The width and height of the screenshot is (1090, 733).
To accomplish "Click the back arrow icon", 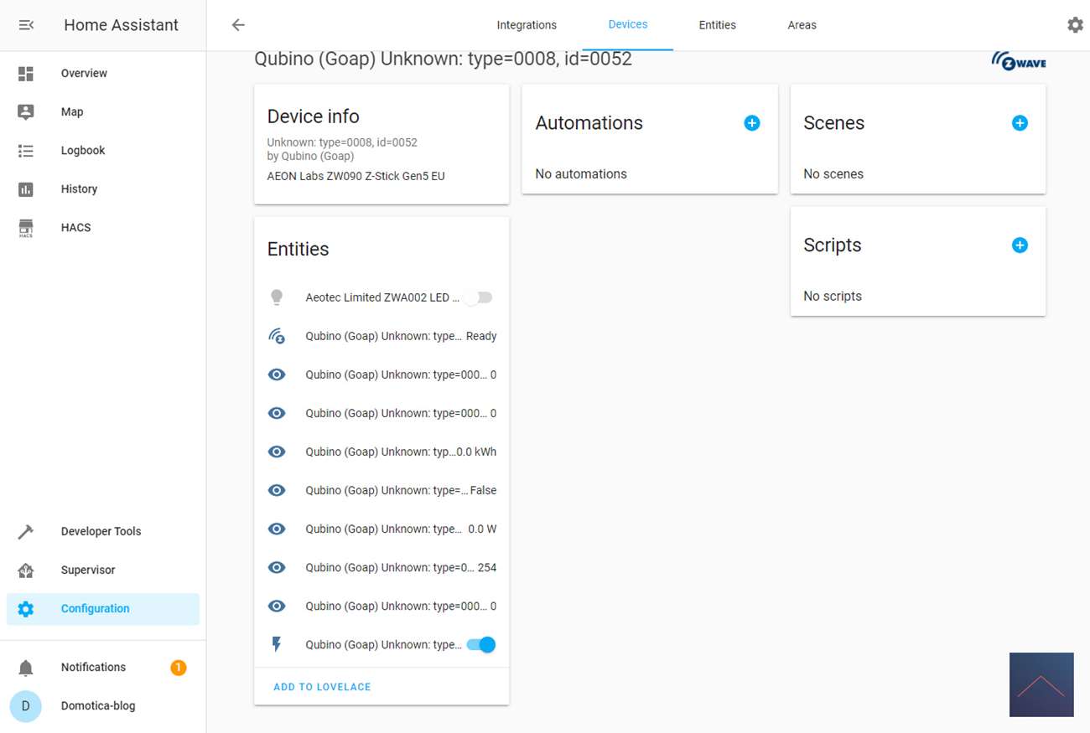I will [x=238, y=25].
